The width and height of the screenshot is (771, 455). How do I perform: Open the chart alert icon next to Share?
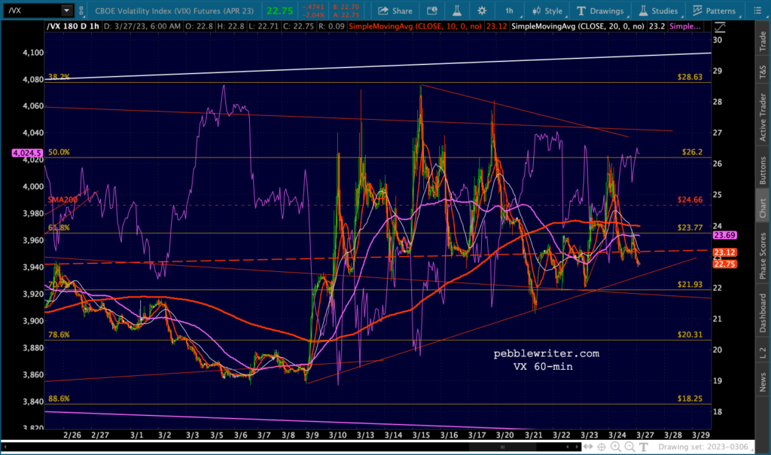pos(431,11)
